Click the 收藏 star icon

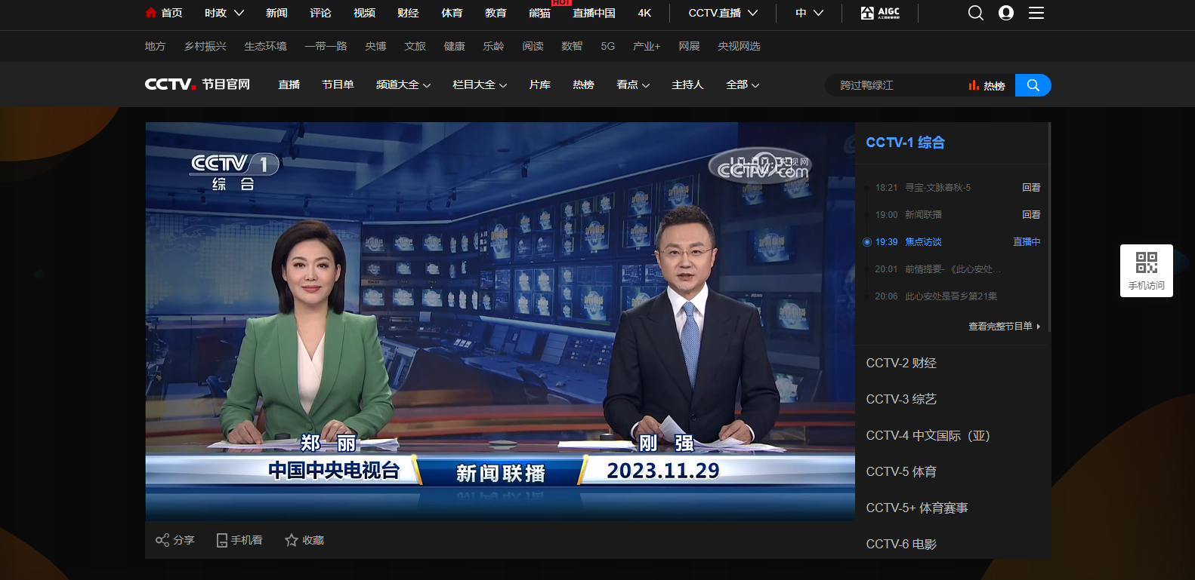(x=292, y=540)
